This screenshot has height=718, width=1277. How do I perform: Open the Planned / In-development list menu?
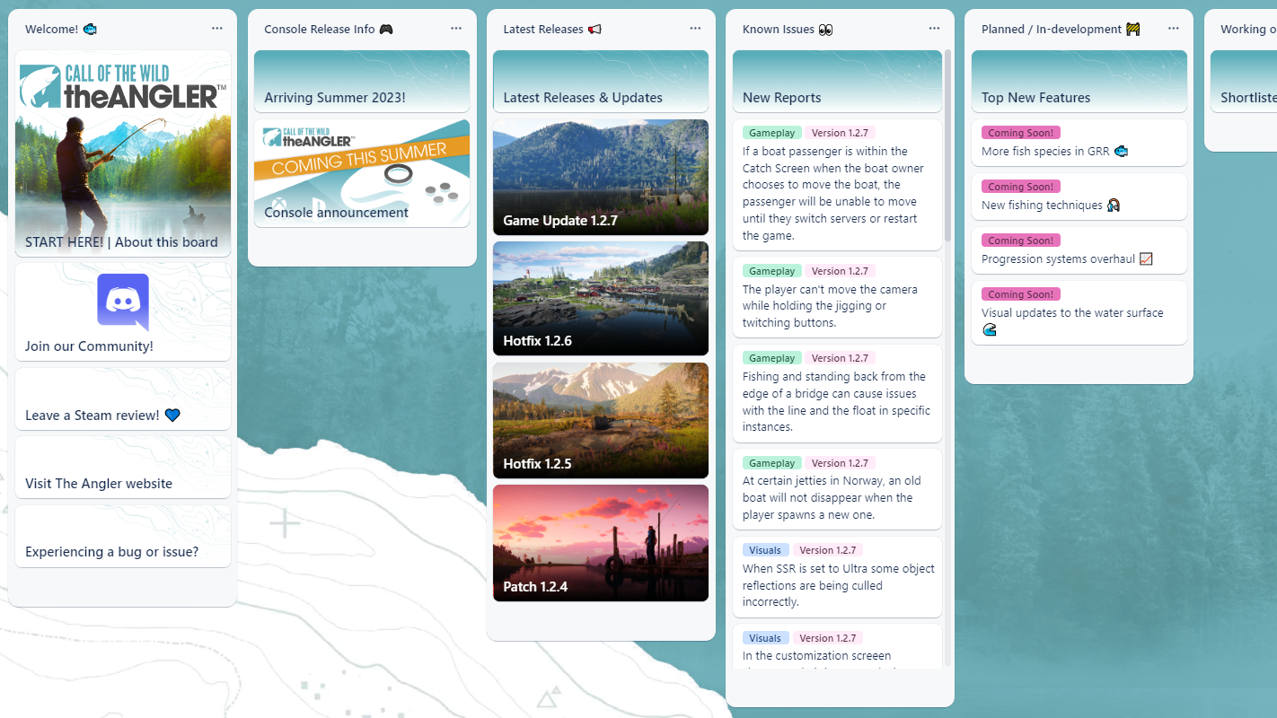click(1174, 29)
